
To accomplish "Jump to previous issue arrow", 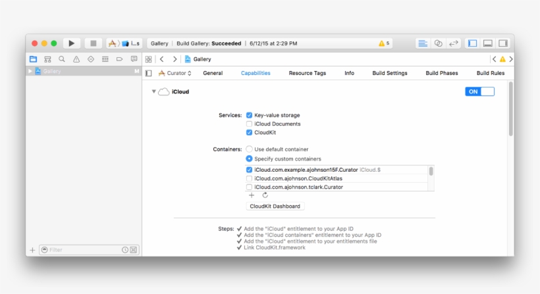I will tap(494, 59).
